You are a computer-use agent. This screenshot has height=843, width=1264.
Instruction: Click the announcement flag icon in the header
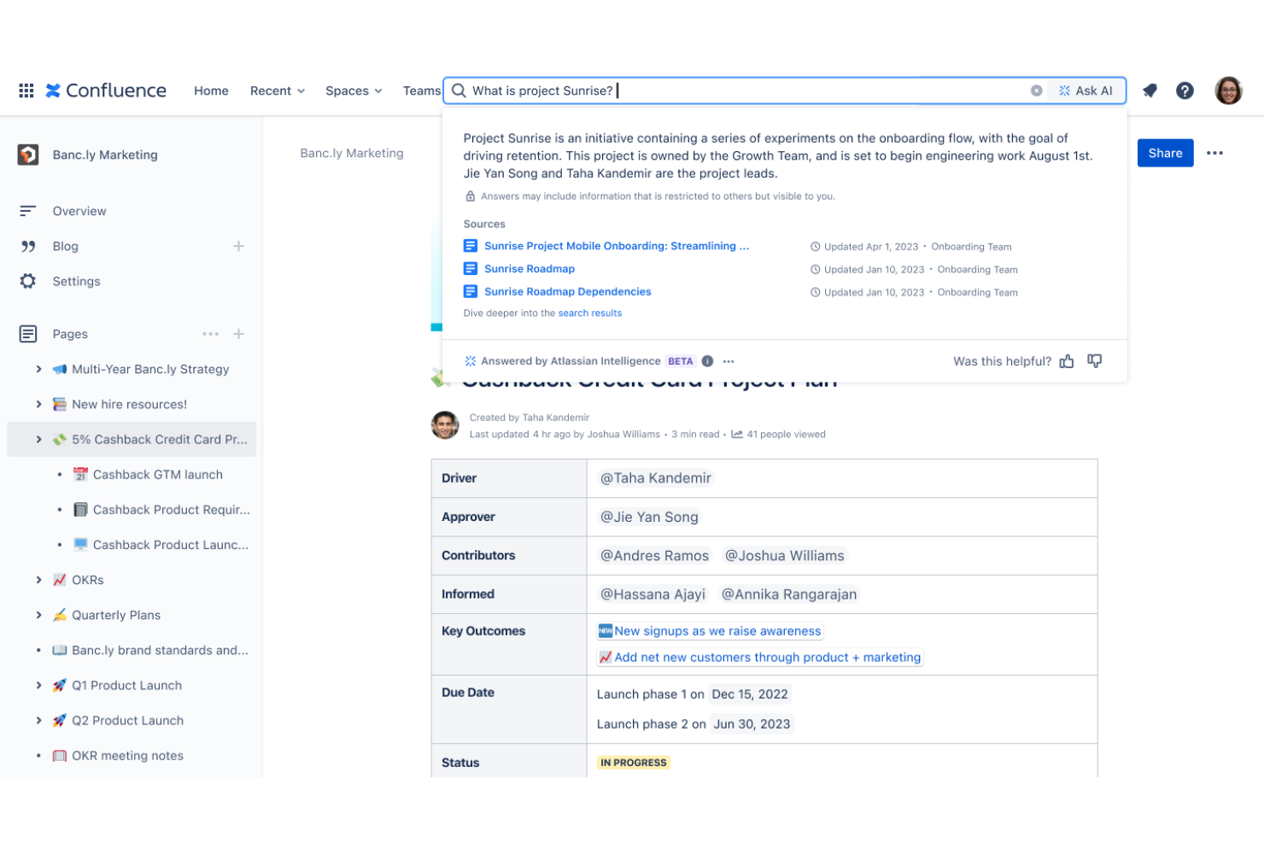pyautogui.click(x=1149, y=91)
